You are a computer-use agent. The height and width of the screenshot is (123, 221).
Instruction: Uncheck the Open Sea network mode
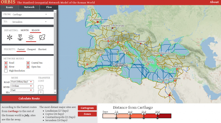[28, 67]
